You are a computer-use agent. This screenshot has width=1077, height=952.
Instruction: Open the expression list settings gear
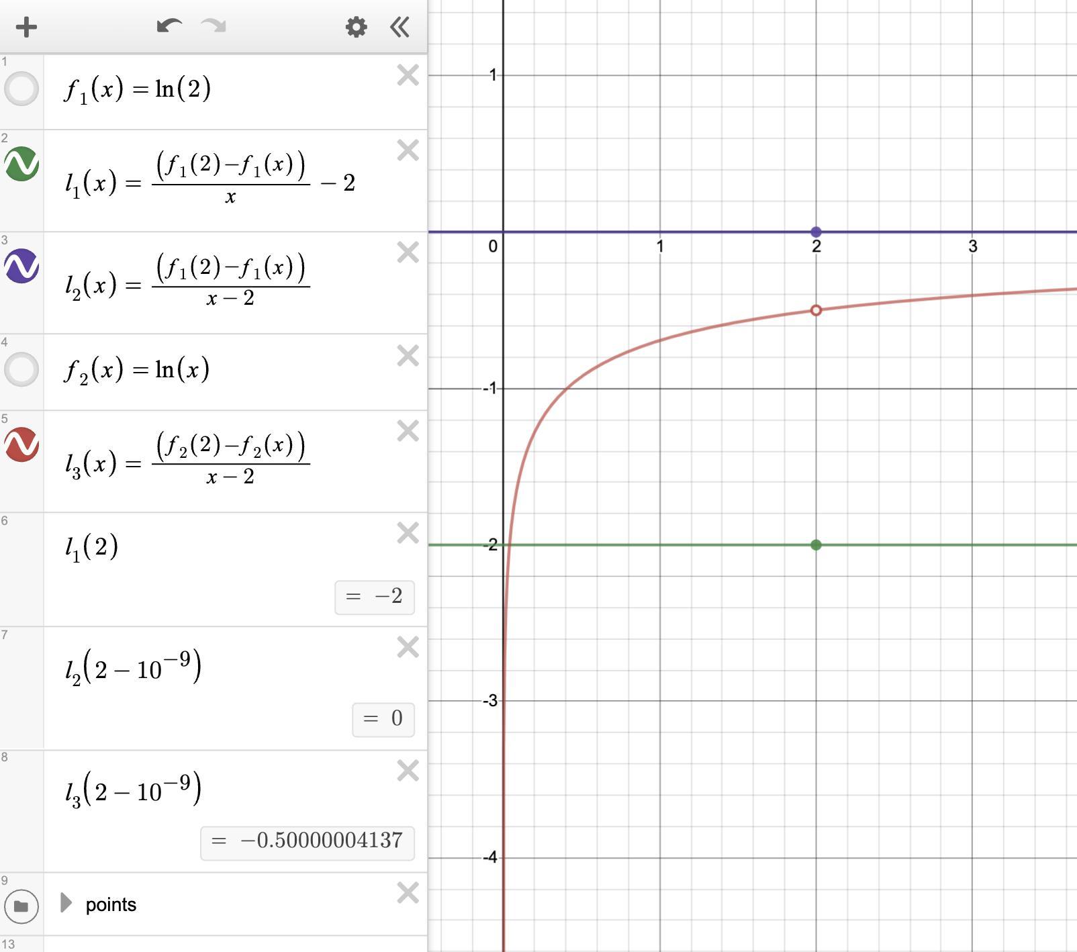[356, 28]
